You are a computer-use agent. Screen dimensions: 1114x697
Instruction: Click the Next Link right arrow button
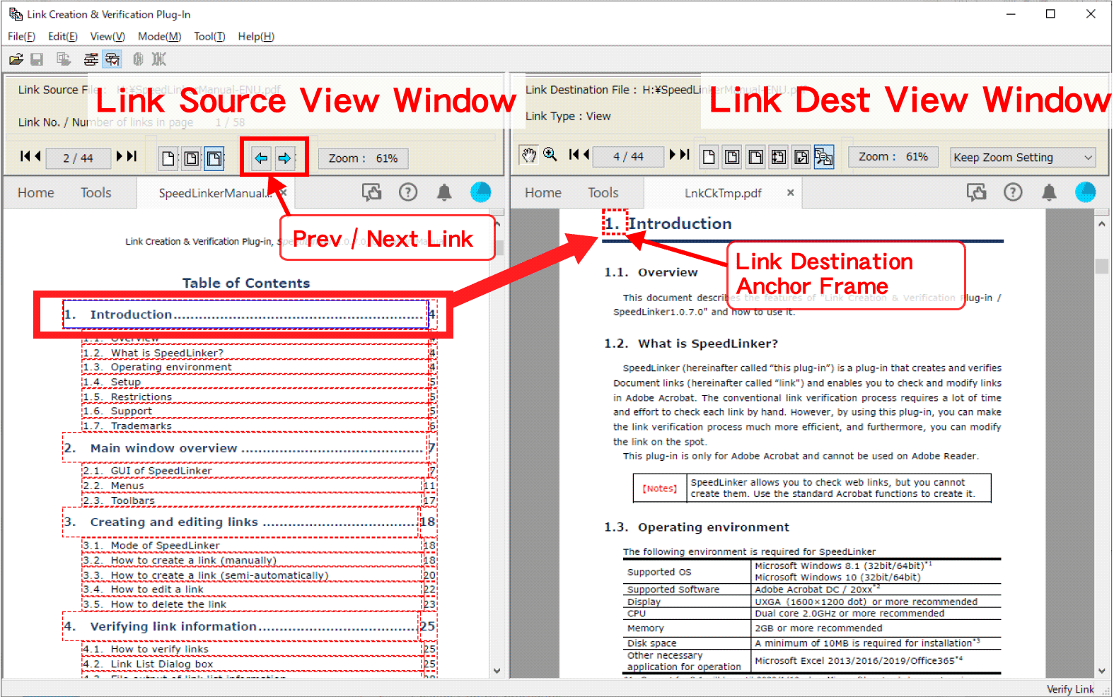pos(284,158)
